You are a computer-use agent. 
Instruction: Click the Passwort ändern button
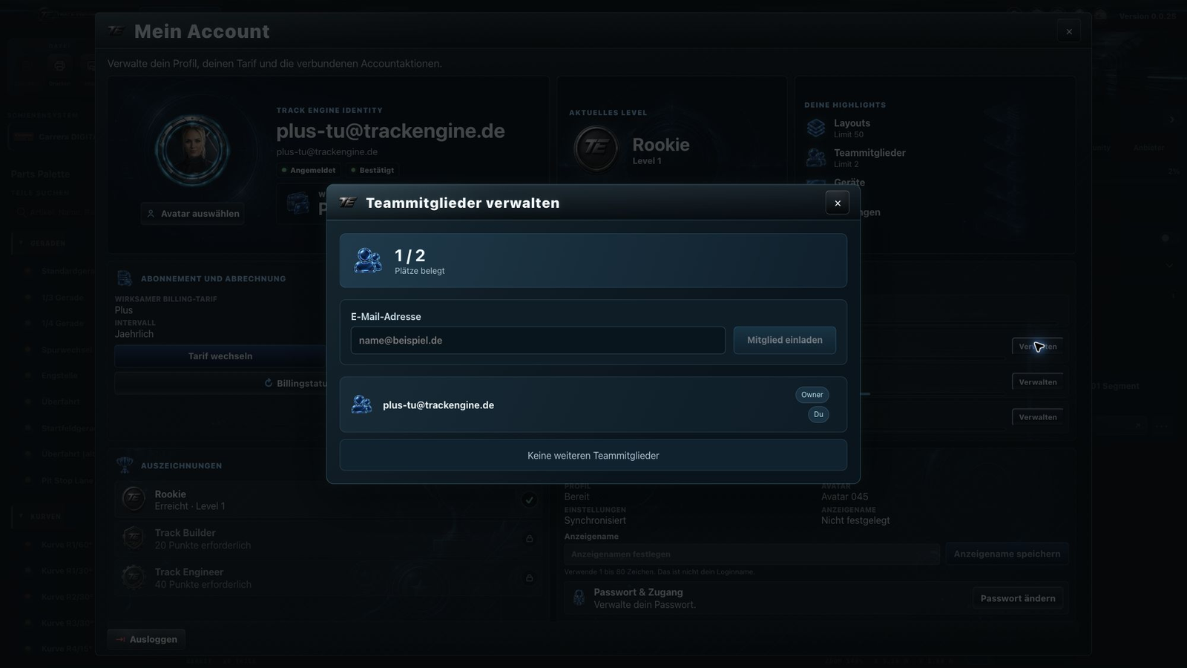tap(1017, 598)
